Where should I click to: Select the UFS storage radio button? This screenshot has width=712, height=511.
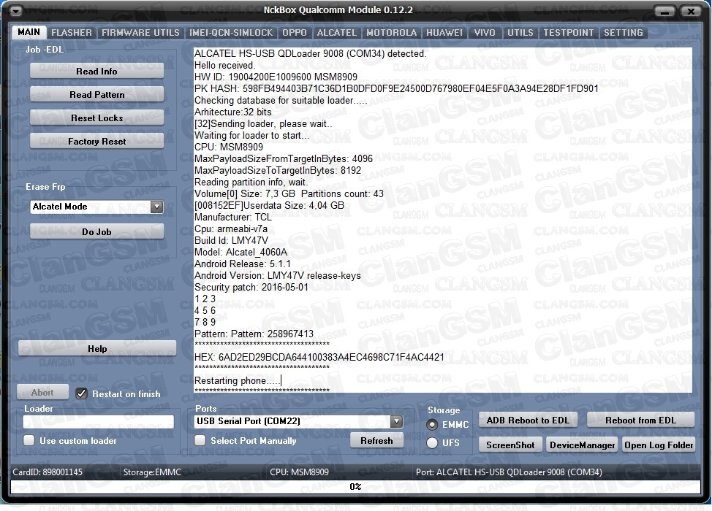pyautogui.click(x=432, y=443)
